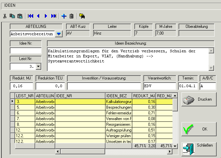The width and height of the screenshot is (221, 158).
Task: Click the empty Oberabteilung field
Action: click(x=197, y=33)
